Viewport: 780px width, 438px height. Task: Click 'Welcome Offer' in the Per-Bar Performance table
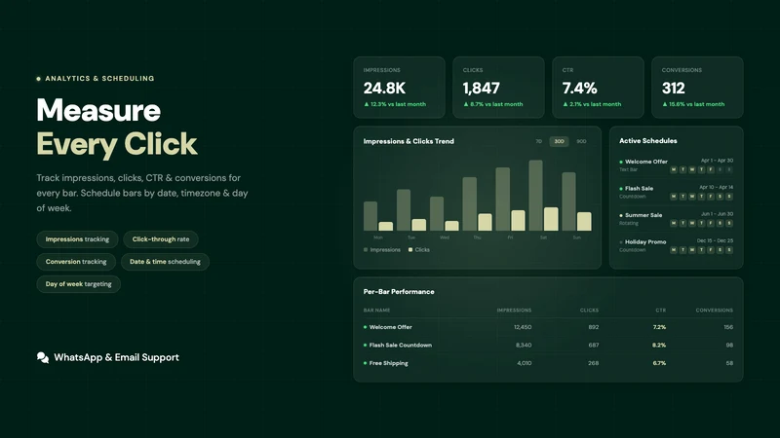coord(391,327)
